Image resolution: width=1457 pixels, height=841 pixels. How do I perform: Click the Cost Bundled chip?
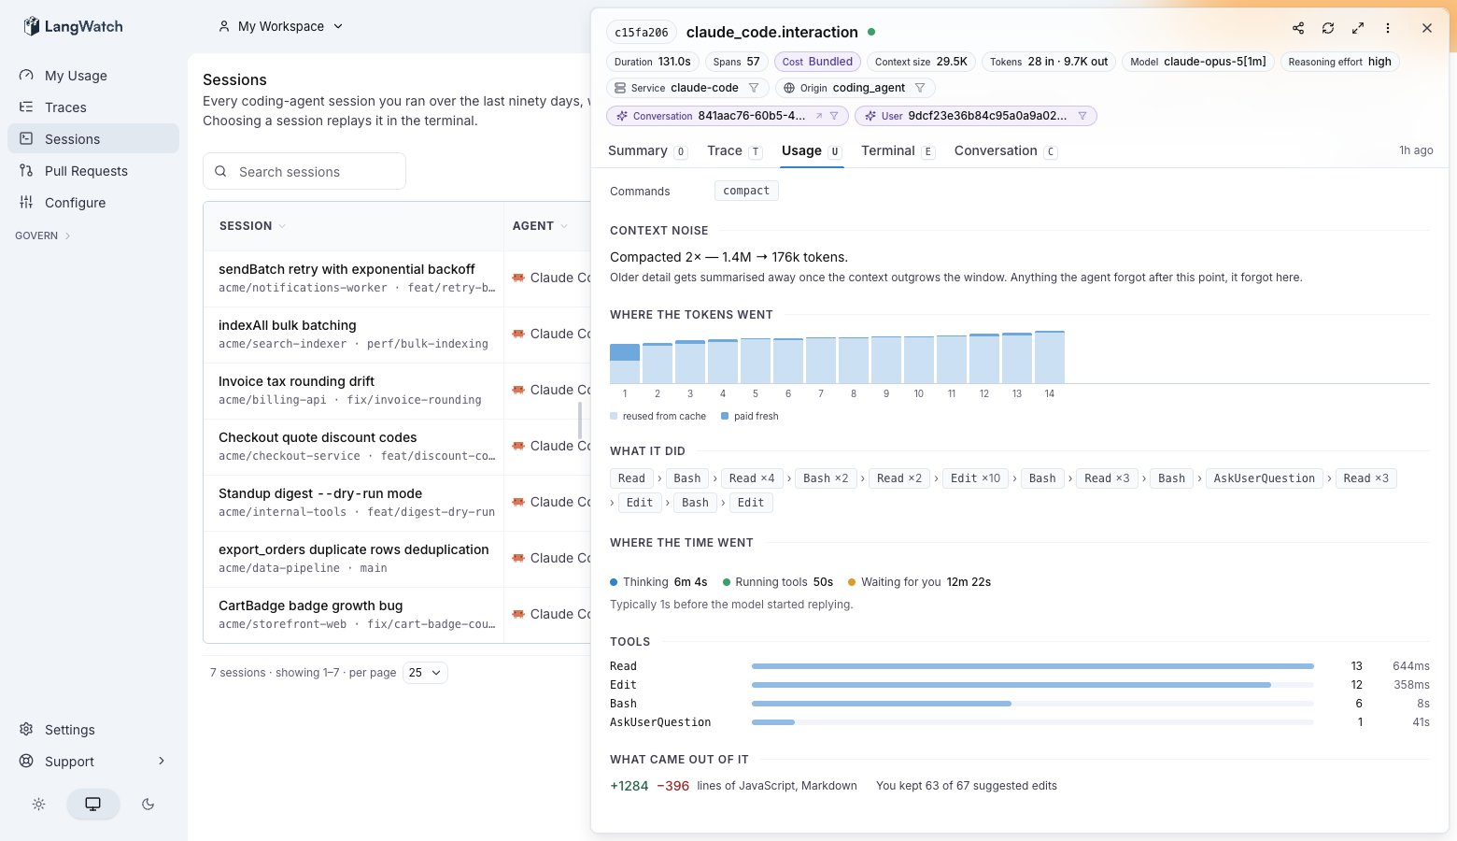tap(817, 62)
